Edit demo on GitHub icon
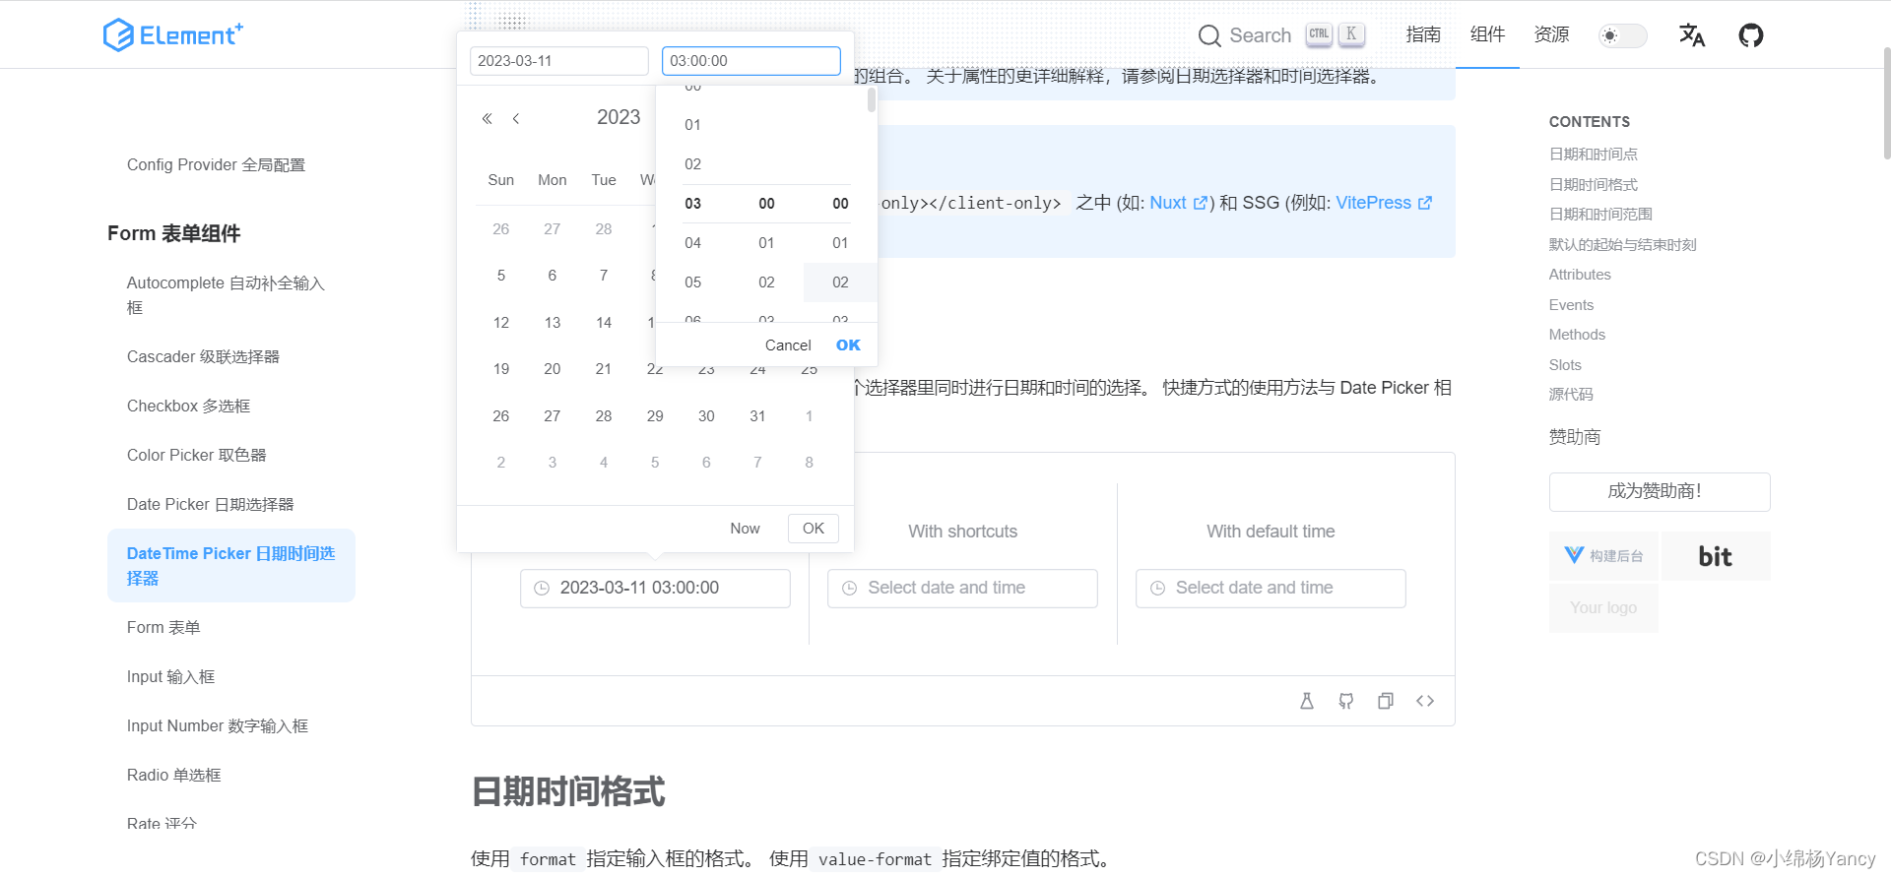1891x878 pixels. click(1346, 701)
